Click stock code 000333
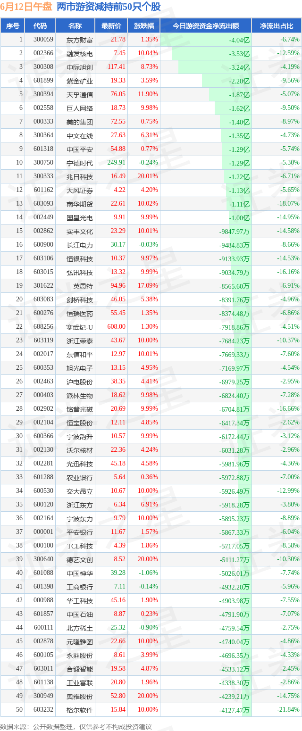The width and height of the screenshot is (302, 731). tap(43, 122)
